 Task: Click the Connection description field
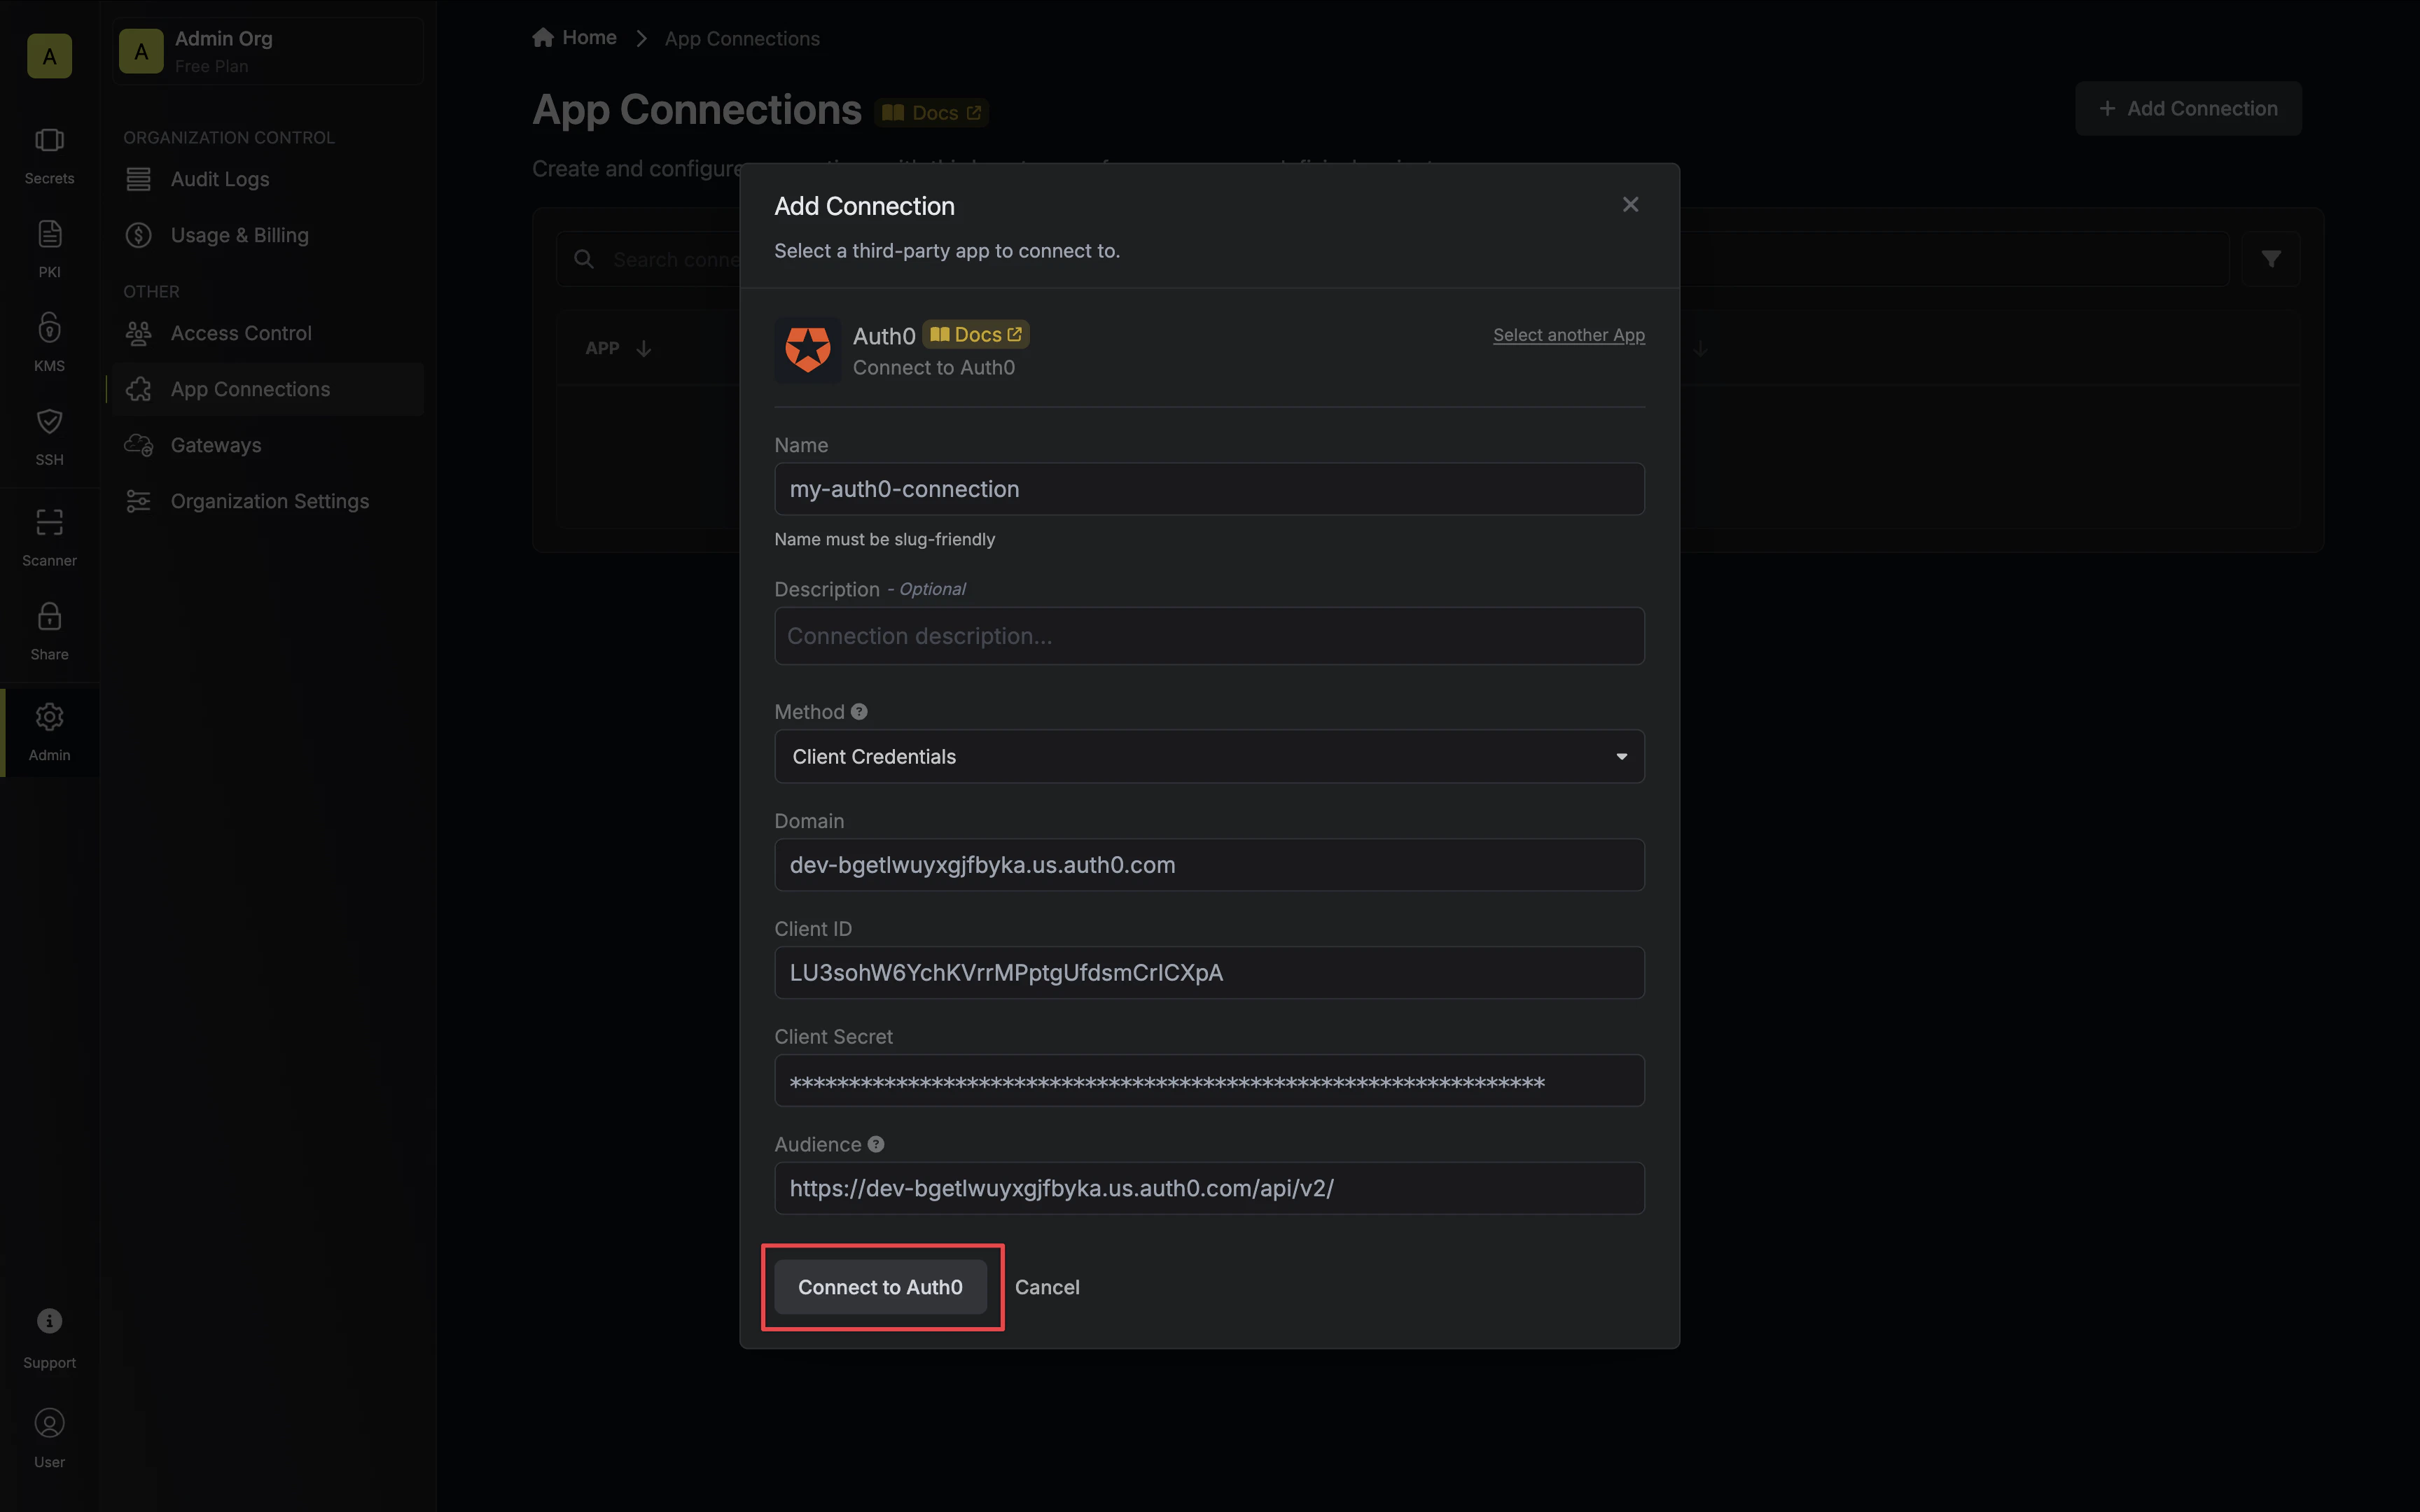click(x=1209, y=636)
